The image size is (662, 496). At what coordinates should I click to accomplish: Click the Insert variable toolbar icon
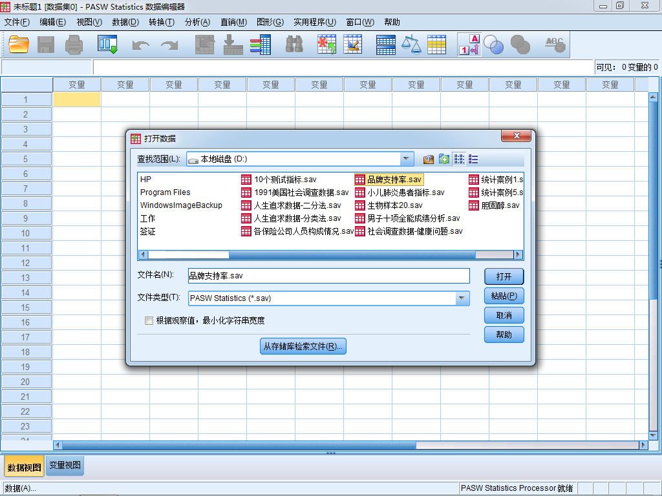click(352, 45)
